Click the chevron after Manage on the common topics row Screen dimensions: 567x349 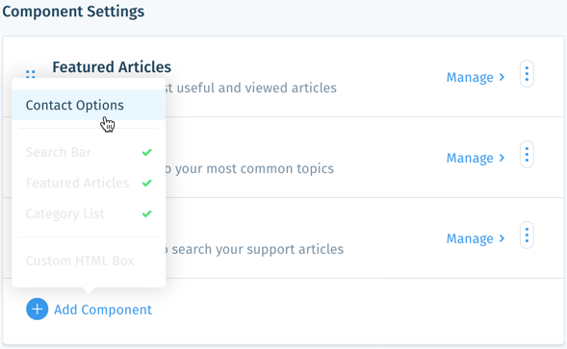pos(502,158)
